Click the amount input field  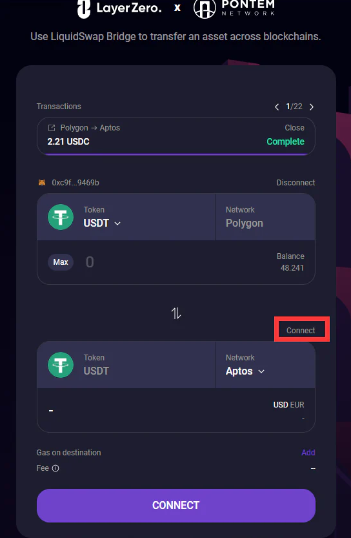[178, 262]
